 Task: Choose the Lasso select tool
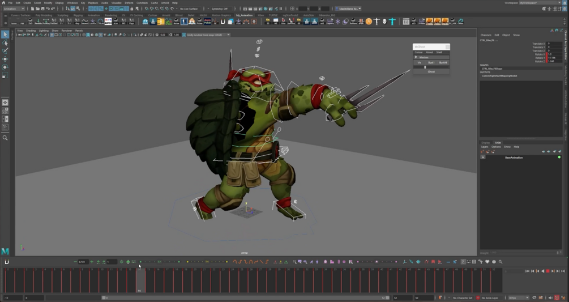[5, 43]
